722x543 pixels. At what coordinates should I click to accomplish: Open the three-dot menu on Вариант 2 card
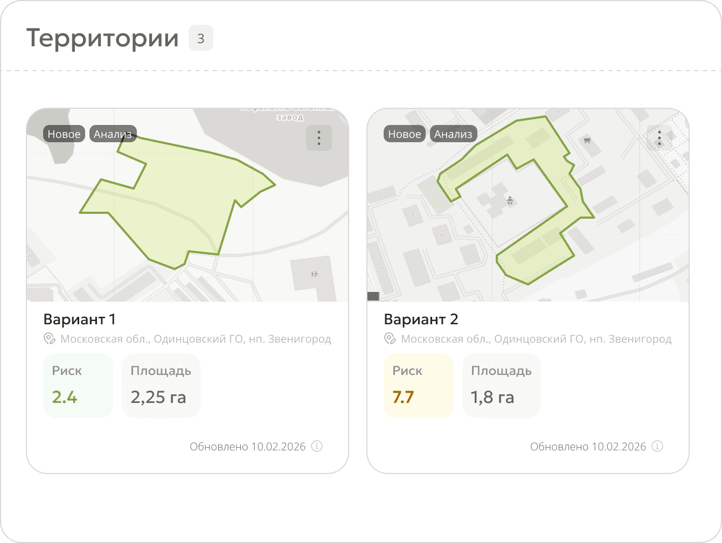pyautogui.click(x=659, y=138)
